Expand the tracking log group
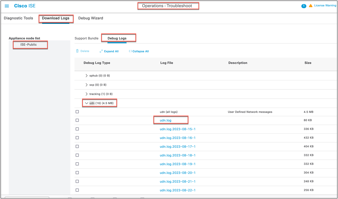The image size is (338, 199). [87, 94]
